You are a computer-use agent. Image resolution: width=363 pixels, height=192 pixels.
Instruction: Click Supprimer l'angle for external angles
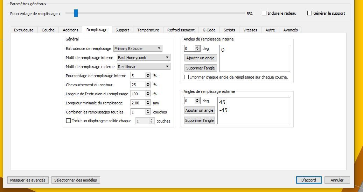tap(199, 120)
